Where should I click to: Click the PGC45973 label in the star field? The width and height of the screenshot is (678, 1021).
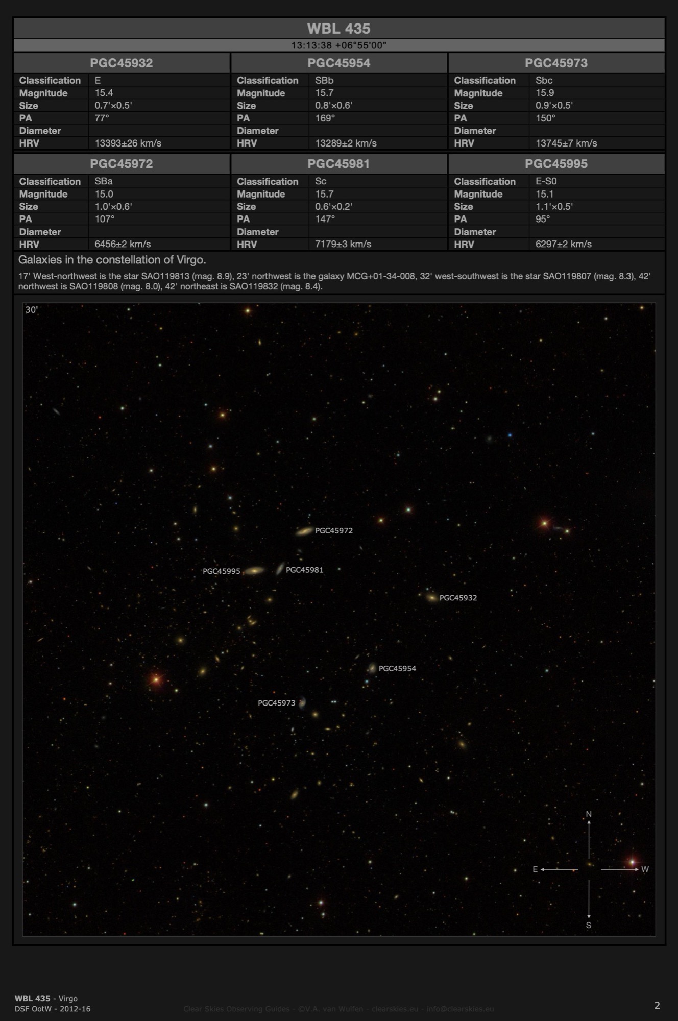click(x=276, y=703)
